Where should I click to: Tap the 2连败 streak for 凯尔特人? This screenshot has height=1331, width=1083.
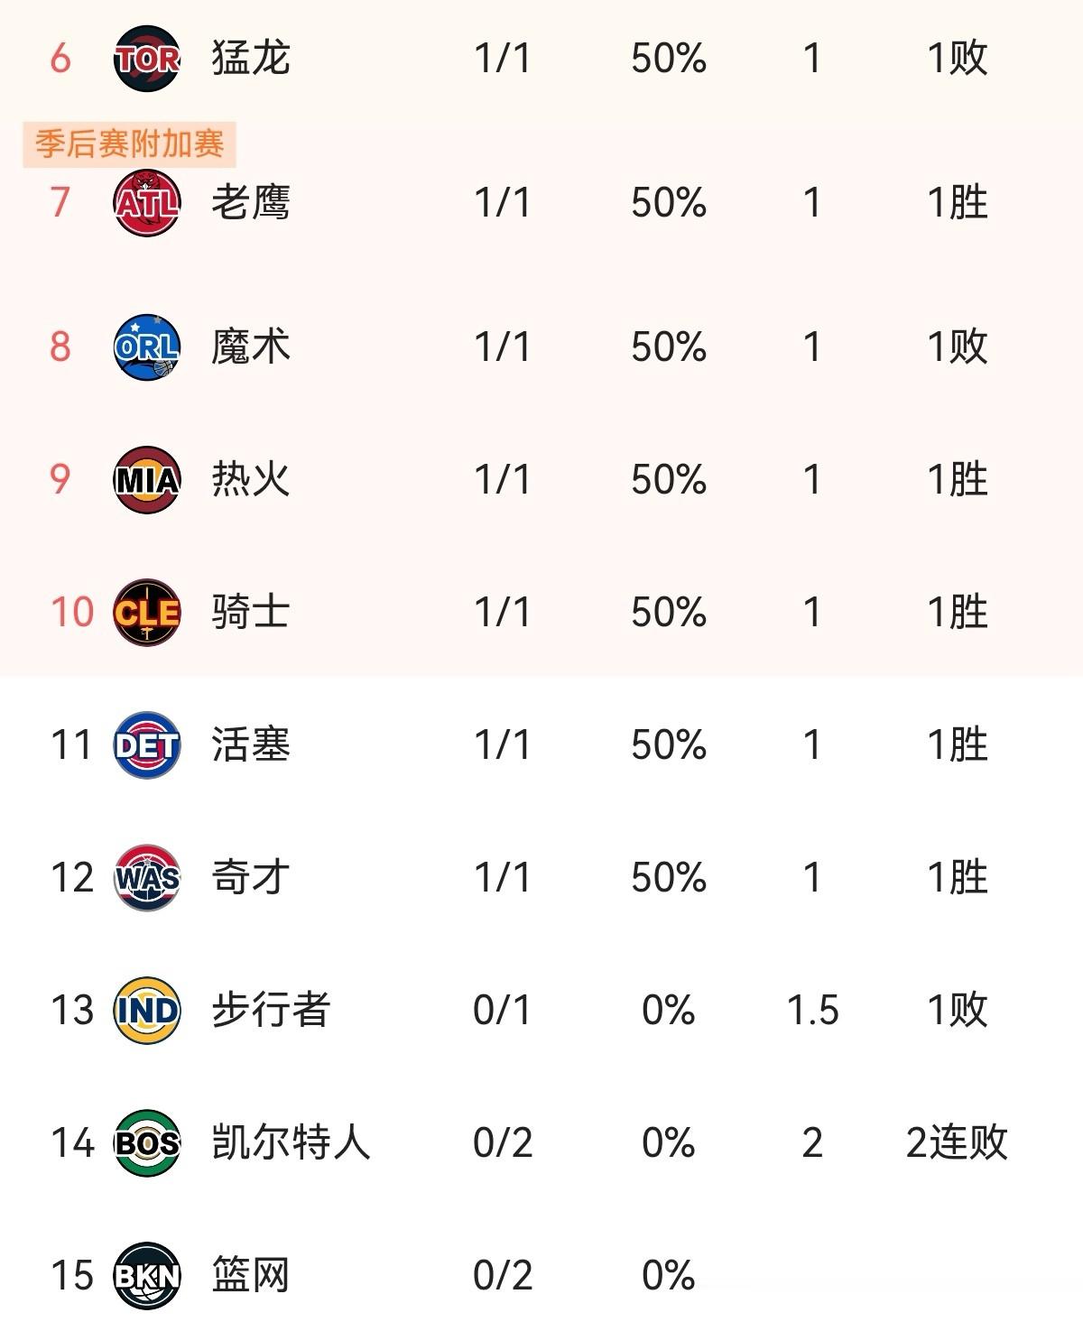pos(957,1142)
